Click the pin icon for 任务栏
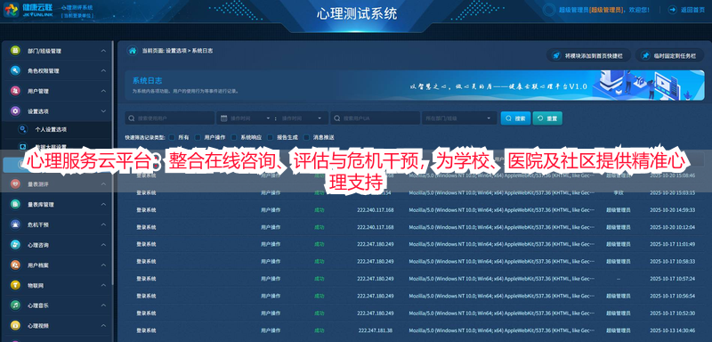 point(645,55)
